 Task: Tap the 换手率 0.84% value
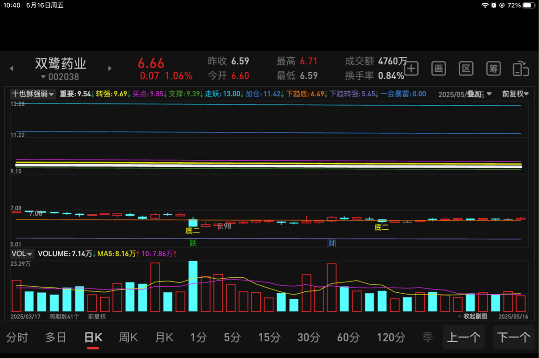391,76
